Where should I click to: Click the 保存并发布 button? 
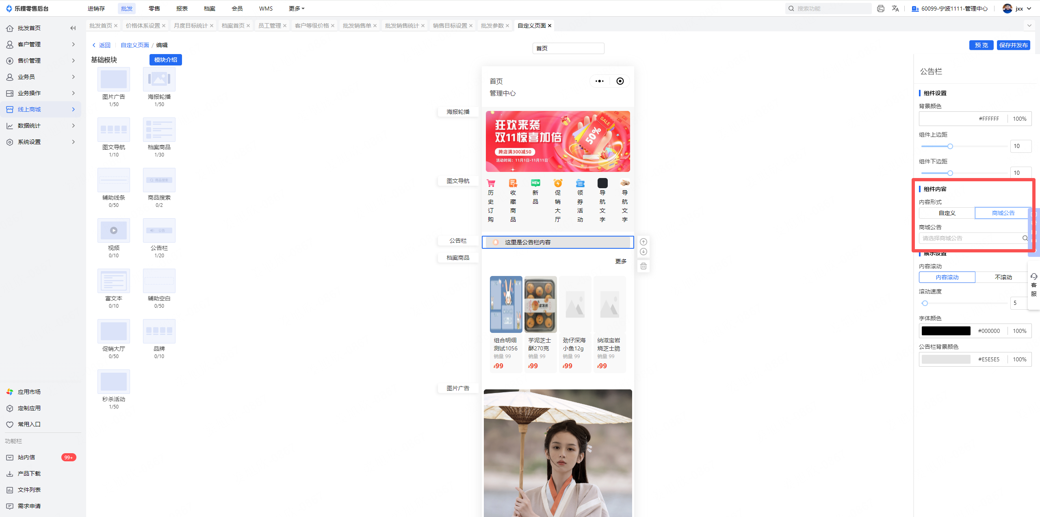[x=1013, y=45]
